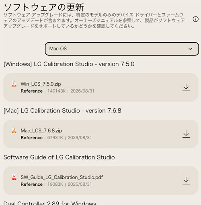
Task: Click the '19083K' file size text
Action: pyautogui.click(x=55, y=184)
